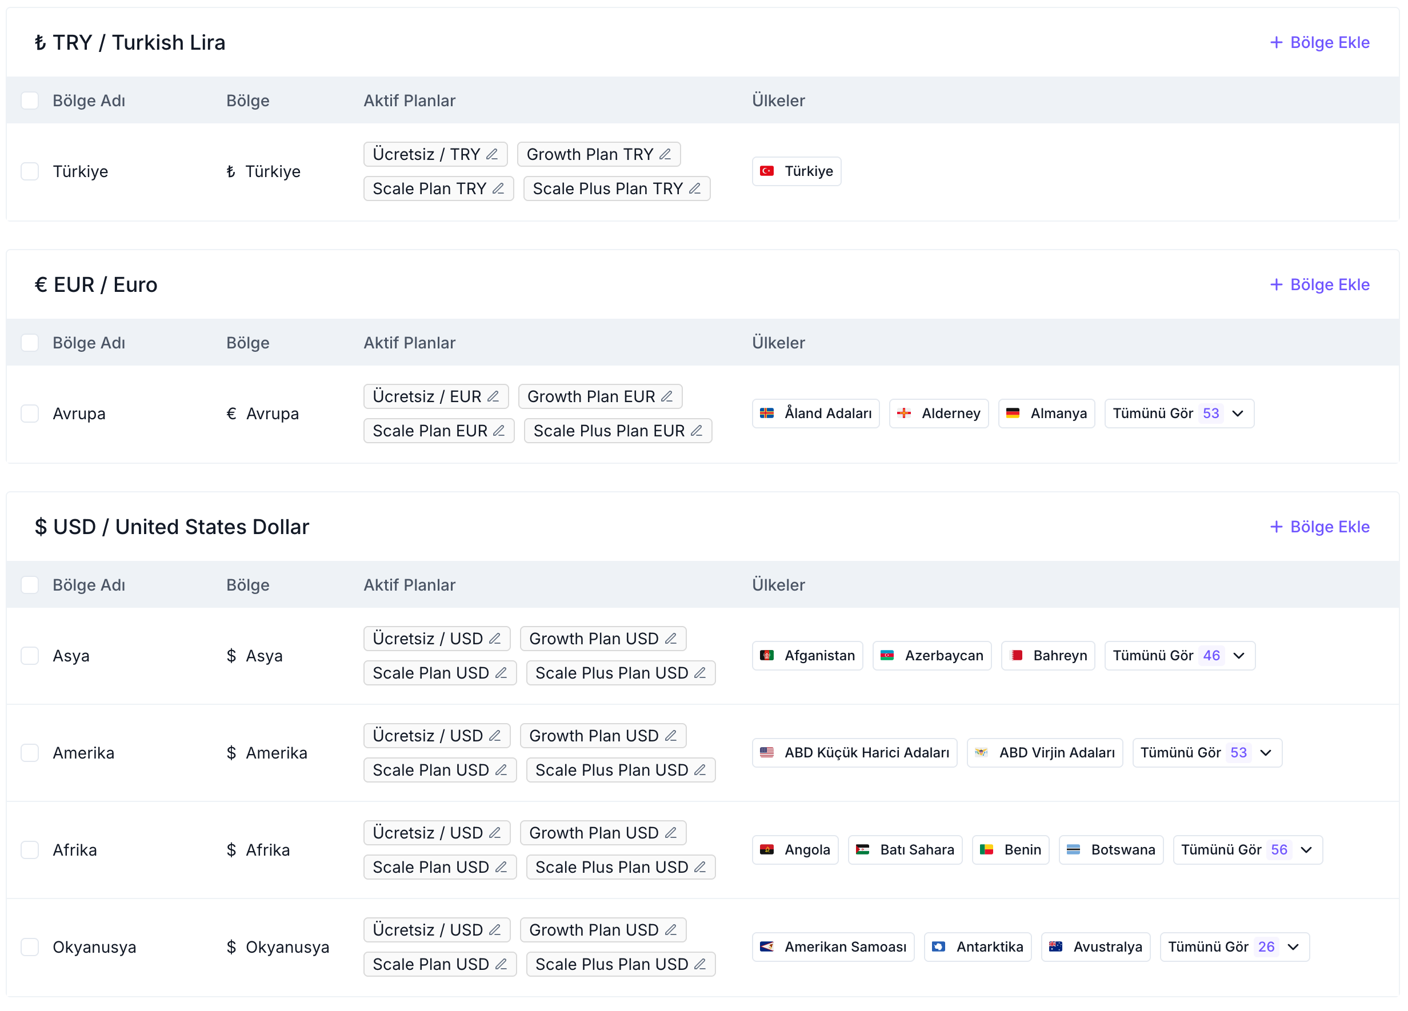The height and width of the screenshot is (1011, 1408).
Task: Edit the Scale Plan EUR plan
Action: tap(500, 430)
